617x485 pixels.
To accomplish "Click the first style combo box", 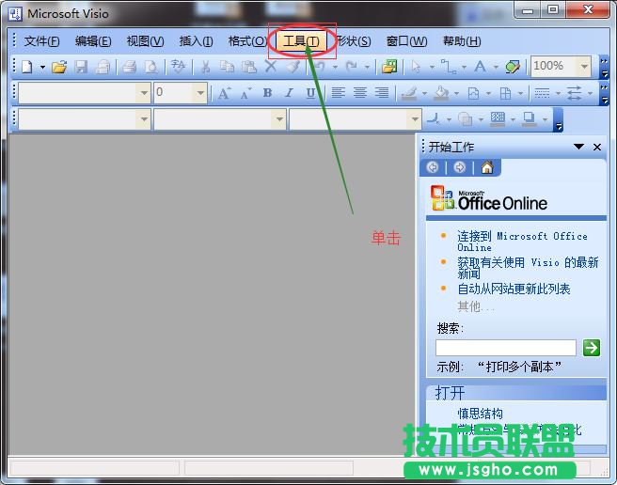I will click(85, 118).
